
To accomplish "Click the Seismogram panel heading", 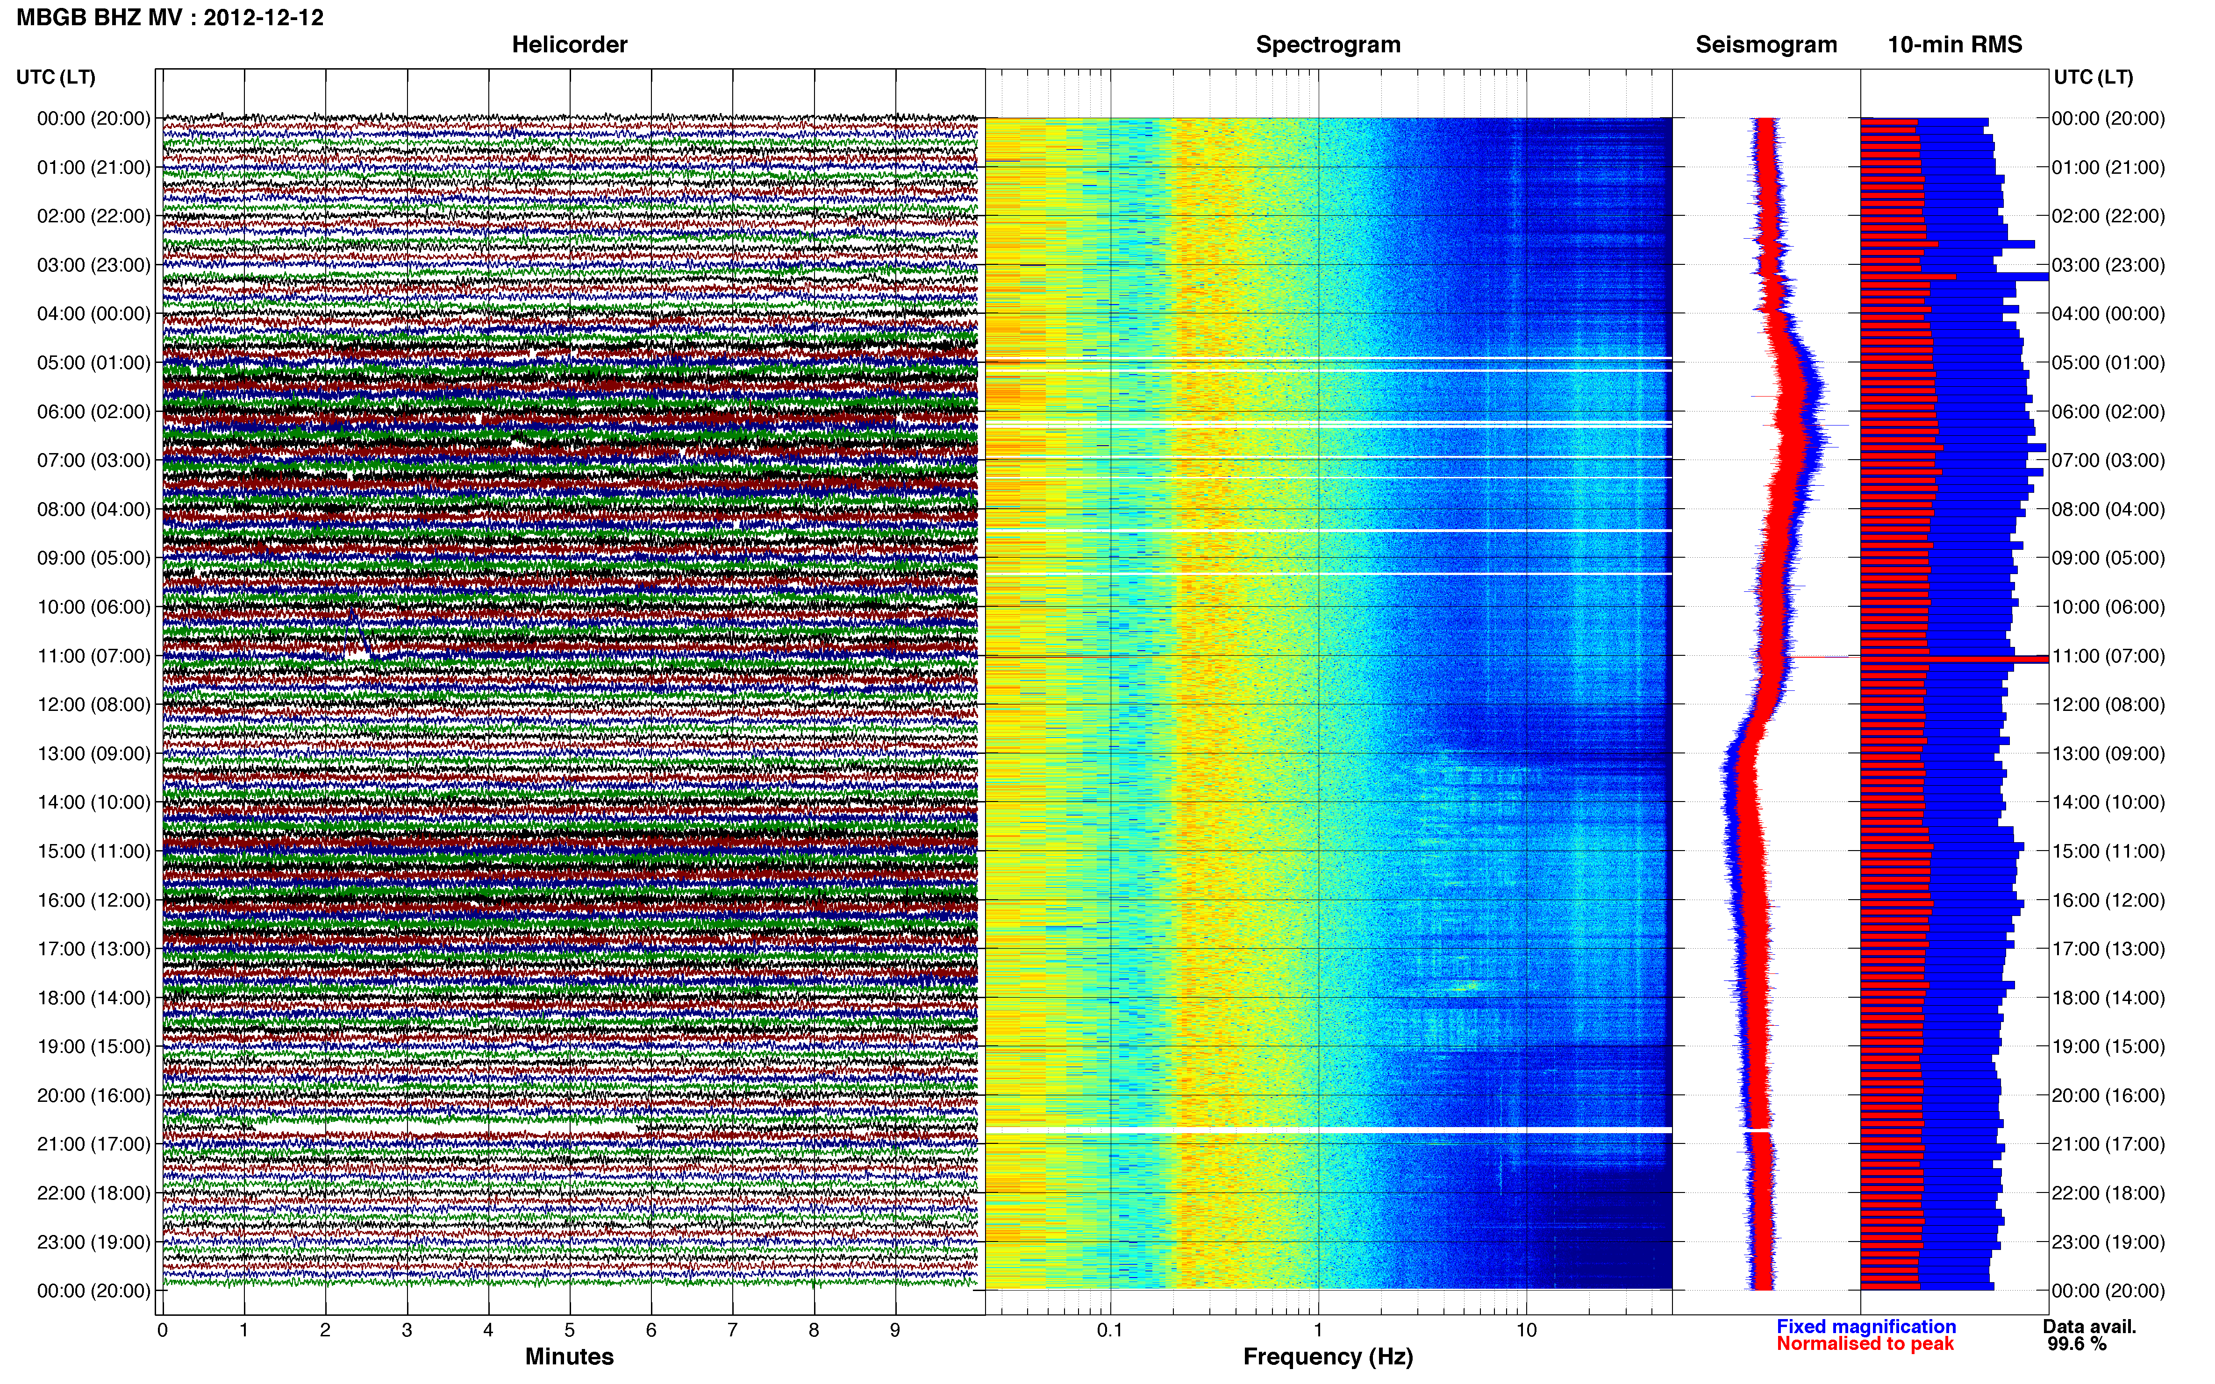I will 1766,45.
